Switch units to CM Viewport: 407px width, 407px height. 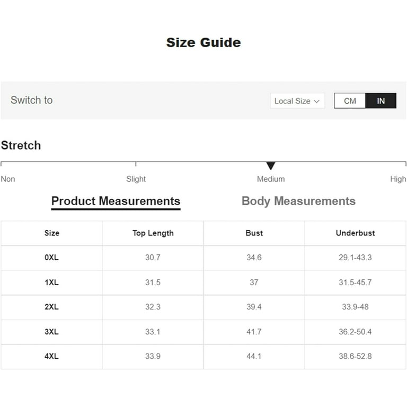(x=350, y=101)
